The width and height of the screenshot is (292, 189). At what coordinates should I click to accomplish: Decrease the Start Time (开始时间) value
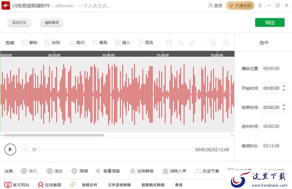284,90
